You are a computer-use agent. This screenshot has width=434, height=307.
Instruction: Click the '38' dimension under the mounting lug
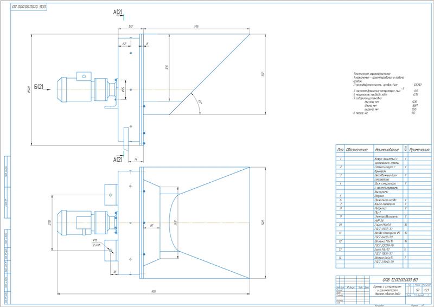tap(114, 272)
